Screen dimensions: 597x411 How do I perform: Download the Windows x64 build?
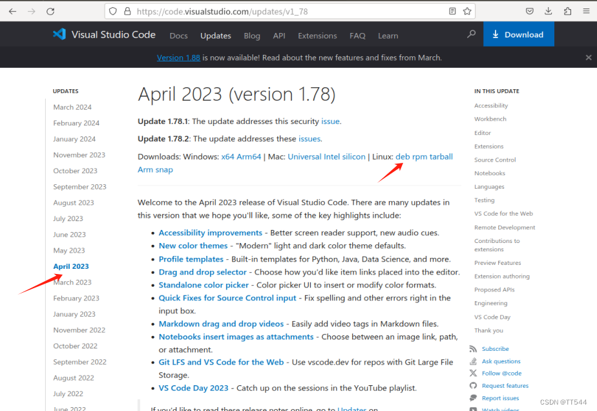(227, 156)
